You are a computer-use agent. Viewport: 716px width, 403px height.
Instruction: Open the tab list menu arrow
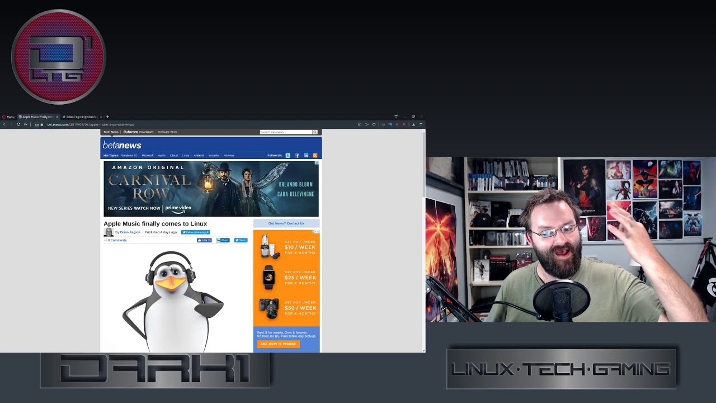pos(396,117)
